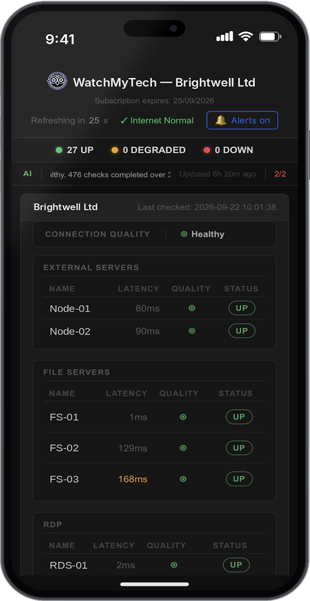Tap the home indicator bar
This screenshot has width=310, height=601.
pos(155,585)
